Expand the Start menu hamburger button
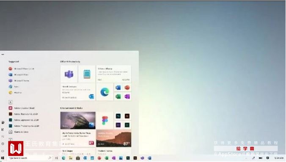The width and height of the screenshot is (286, 162). (3, 55)
